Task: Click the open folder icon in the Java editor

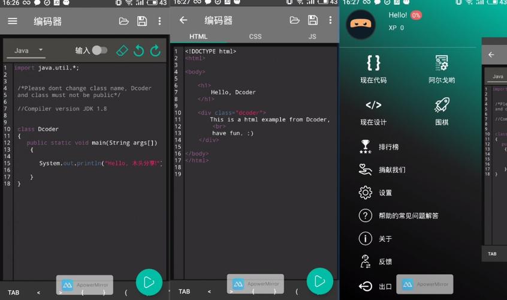Action: [x=124, y=21]
